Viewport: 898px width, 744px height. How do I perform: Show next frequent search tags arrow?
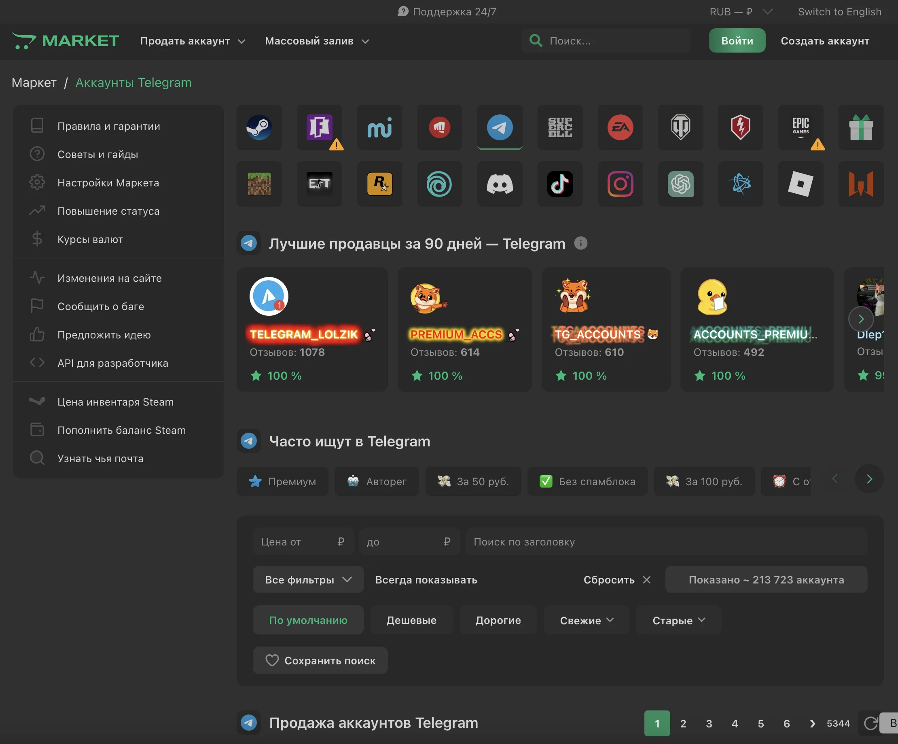[869, 479]
